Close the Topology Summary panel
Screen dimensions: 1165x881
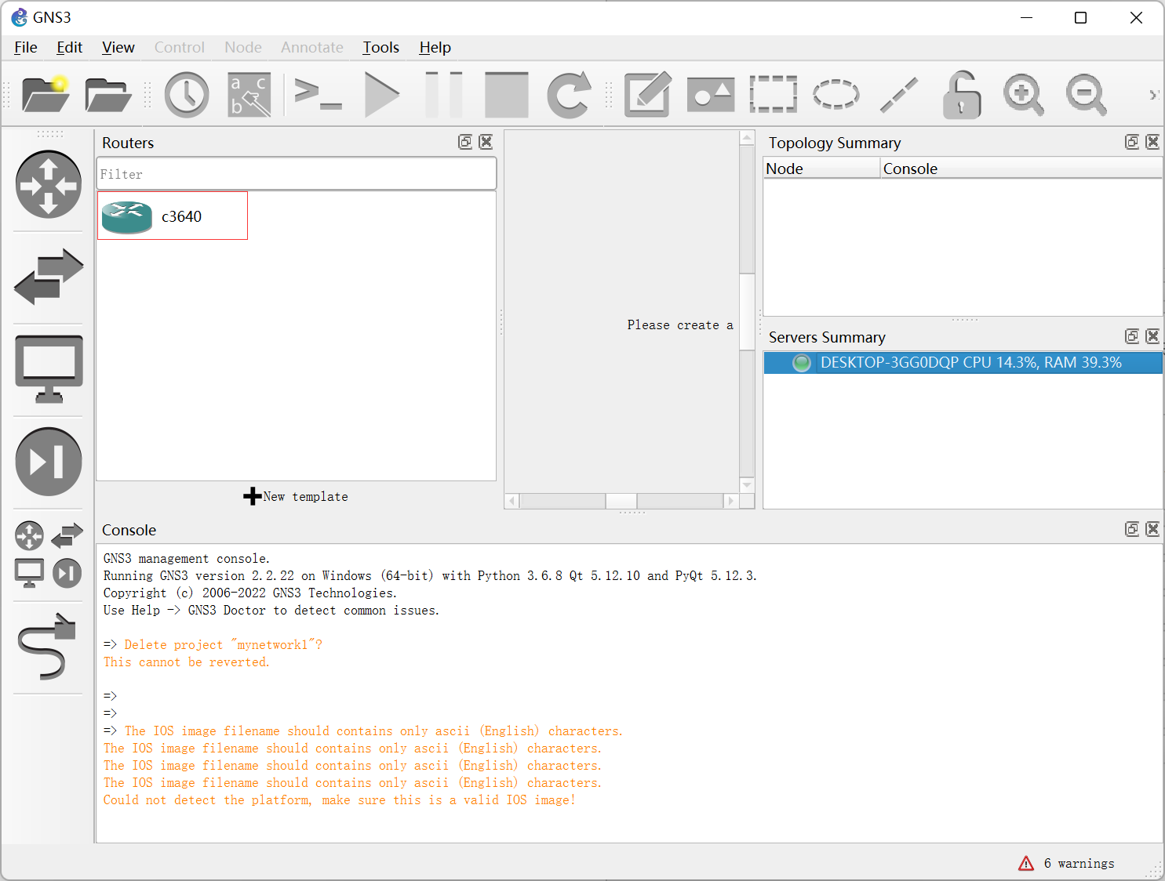1152,142
